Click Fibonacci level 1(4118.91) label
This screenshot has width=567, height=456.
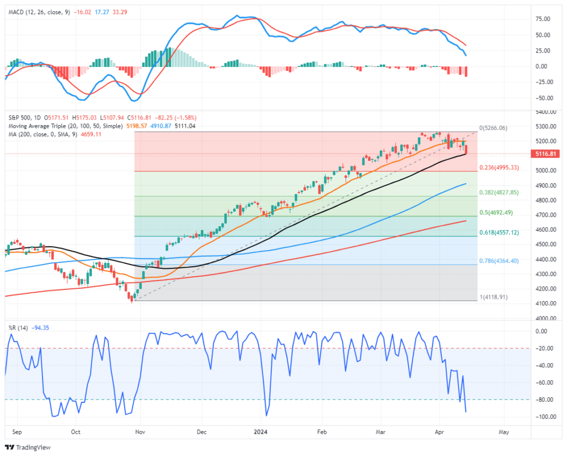493,297
